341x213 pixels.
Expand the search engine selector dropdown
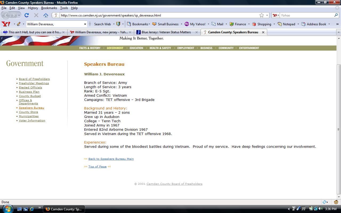coord(276,15)
